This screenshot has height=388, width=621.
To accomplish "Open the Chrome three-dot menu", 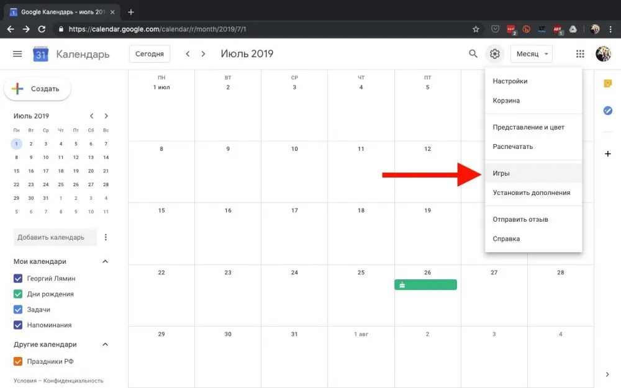I will tap(610, 29).
